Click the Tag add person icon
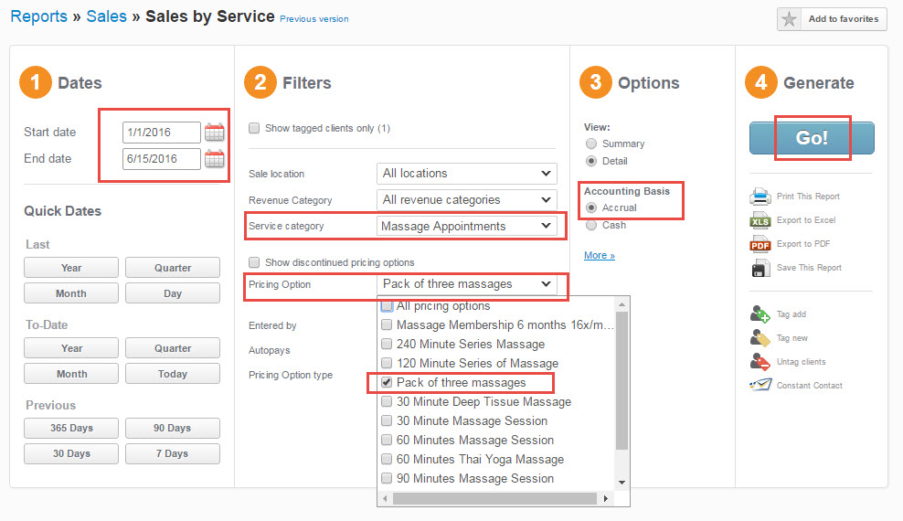 pos(760,314)
